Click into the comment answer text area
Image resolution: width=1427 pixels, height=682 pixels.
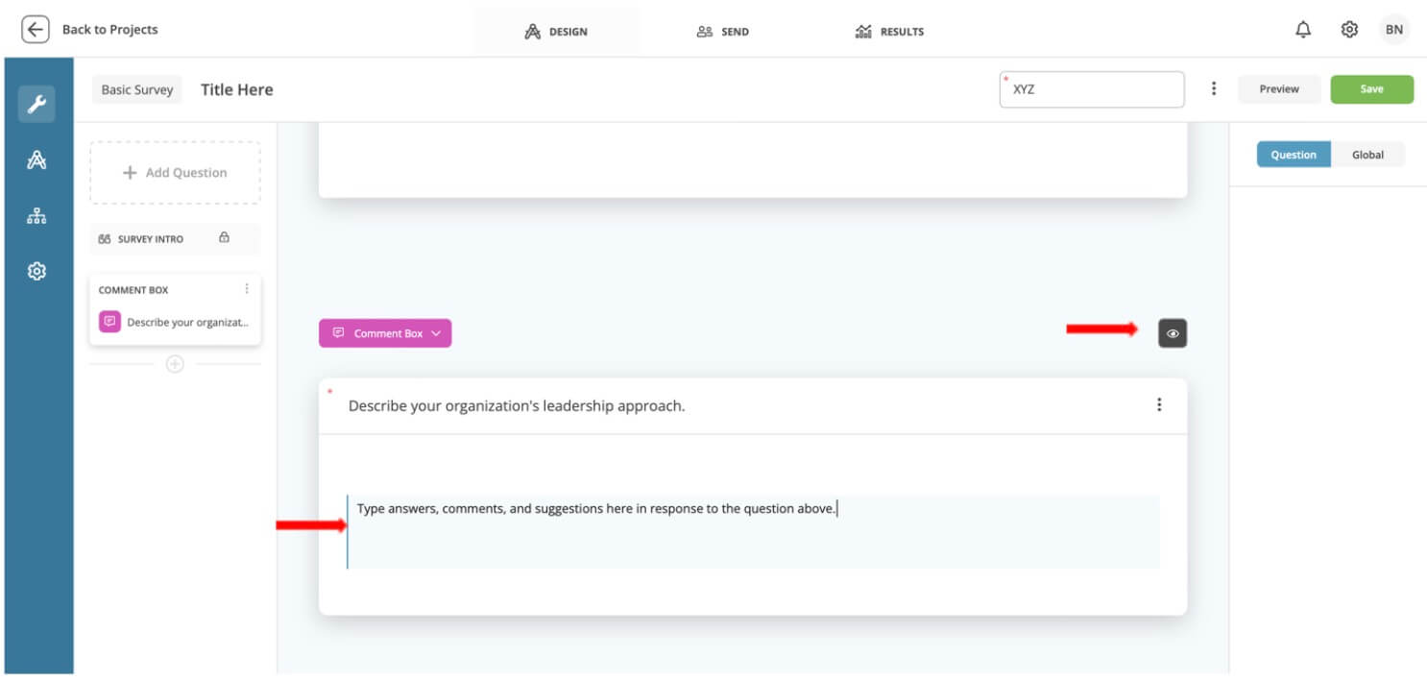[753, 532]
